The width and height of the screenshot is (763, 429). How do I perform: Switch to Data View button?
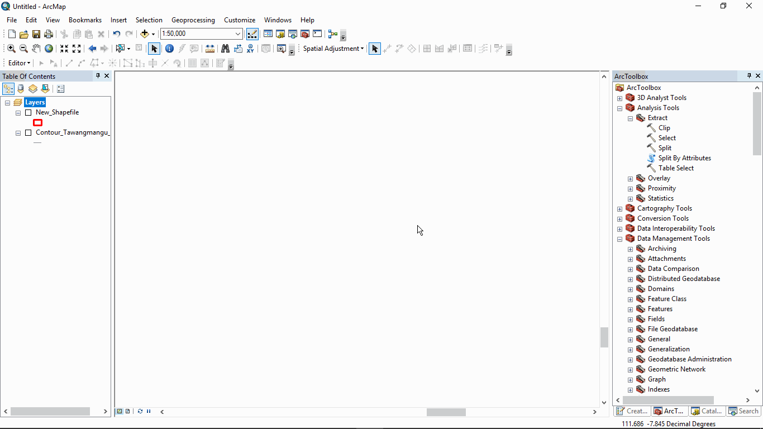pos(120,411)
